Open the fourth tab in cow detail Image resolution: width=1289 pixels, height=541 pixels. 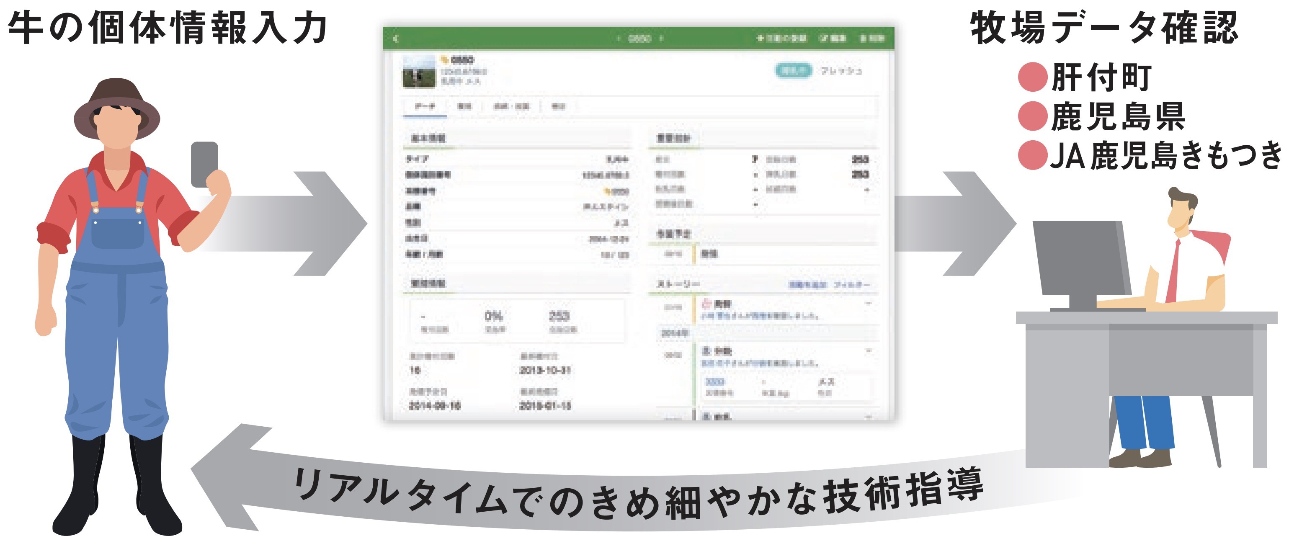[x=558, y=106]
